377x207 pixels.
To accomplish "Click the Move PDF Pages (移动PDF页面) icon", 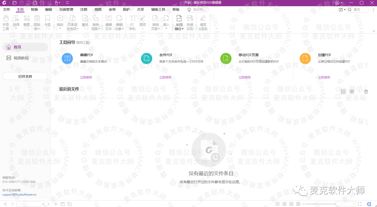I will coord(226,58).
